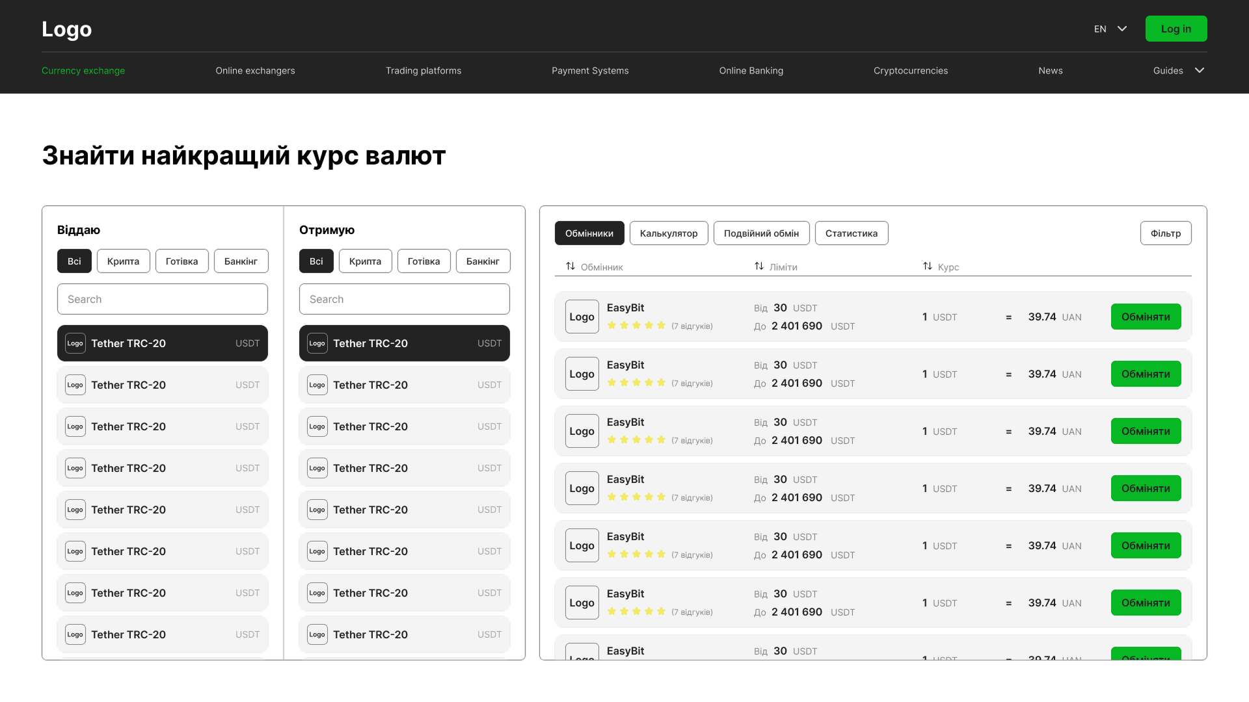Viewport: 1249px width, 702px height.
Task: Click the sort arrows icon beside Ліміти
Action: point(759,266)
